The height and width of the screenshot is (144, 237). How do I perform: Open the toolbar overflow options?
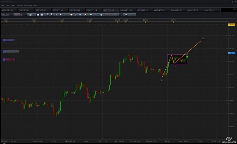[x=135, y=15]
